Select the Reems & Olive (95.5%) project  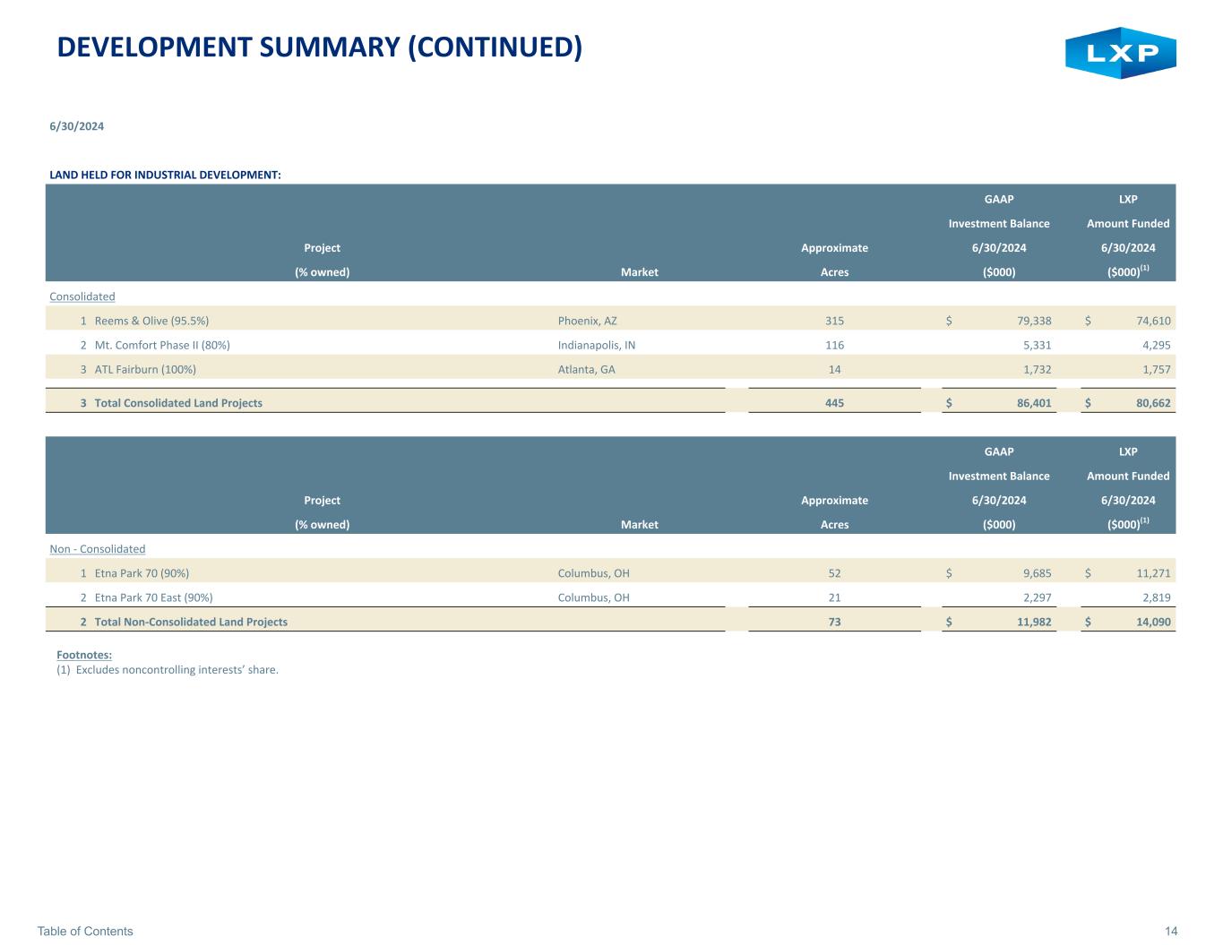pyautogui.click(x=151, y=321)
